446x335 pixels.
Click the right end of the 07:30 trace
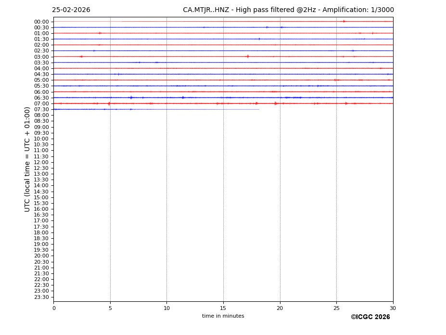(258, 109)
